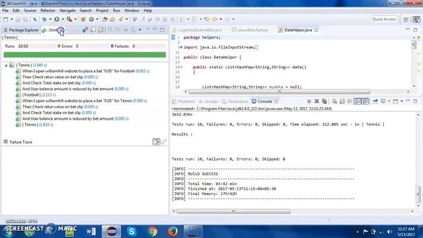Click the Quick Access field
423x238 pixels.
coord(384,19)
